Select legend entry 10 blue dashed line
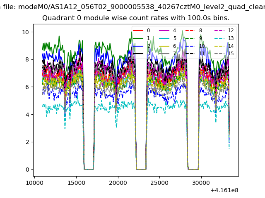The image size is (265, 198). [195, 46]
